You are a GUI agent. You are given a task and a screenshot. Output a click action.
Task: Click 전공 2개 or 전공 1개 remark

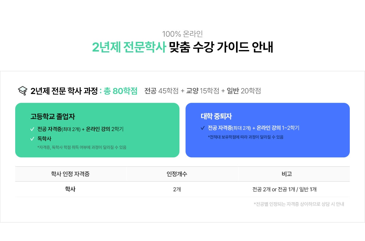[x=284, y=189]
